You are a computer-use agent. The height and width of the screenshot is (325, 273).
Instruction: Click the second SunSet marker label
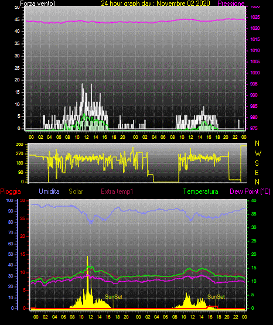(216, 297)
